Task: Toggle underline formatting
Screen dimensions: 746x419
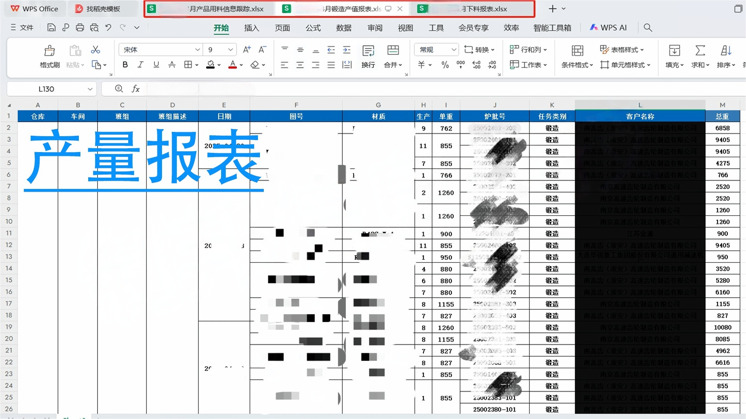Action: pyautogui.click(x=156, y=65)
